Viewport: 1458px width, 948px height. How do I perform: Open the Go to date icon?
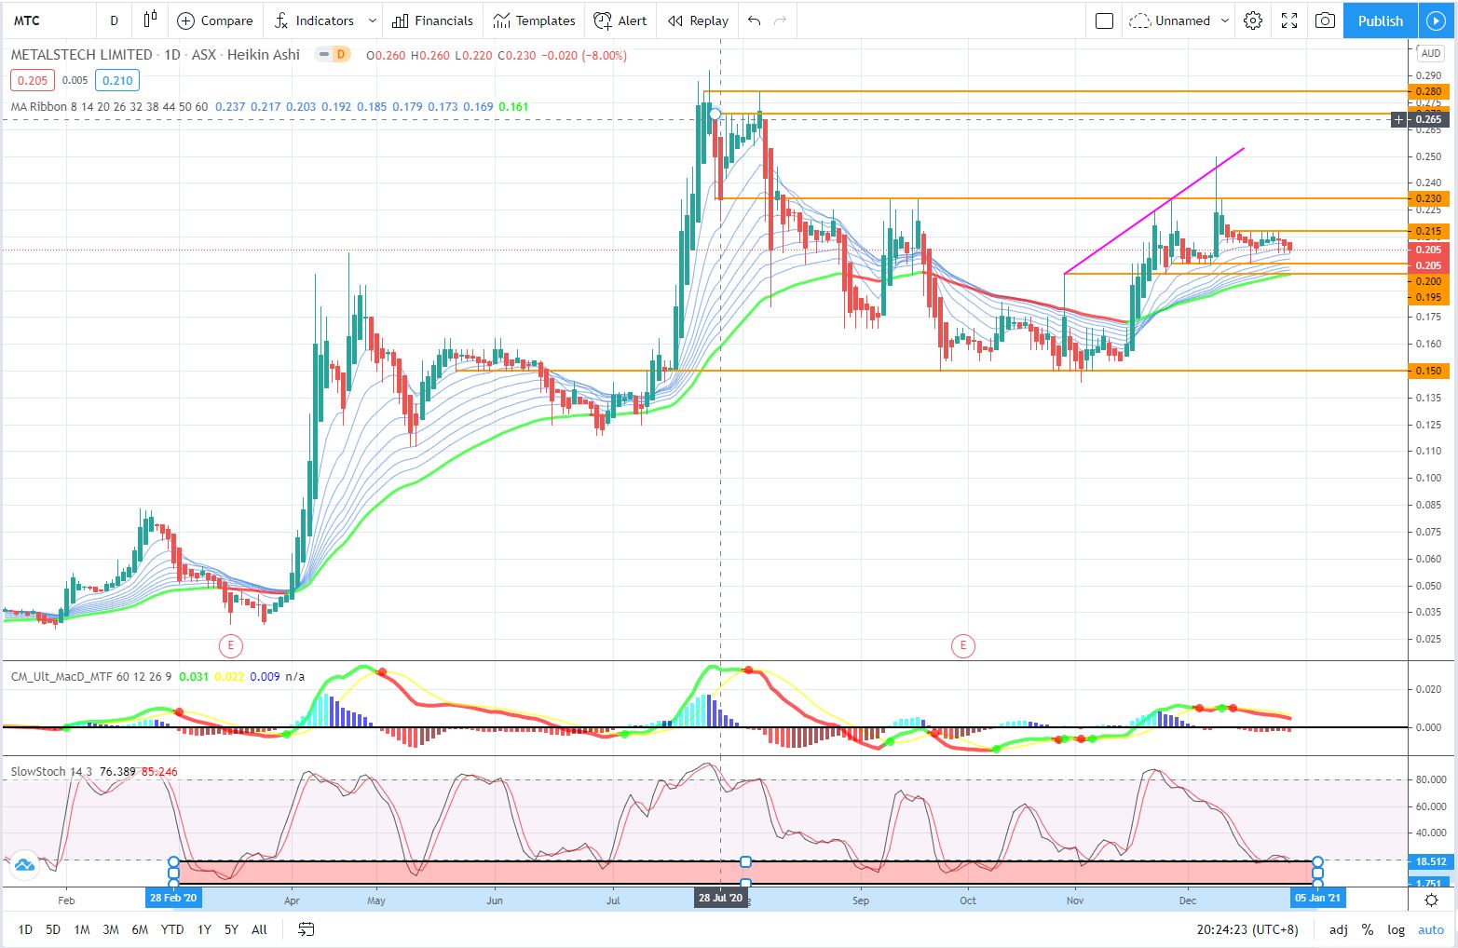pyautogui.click(x=306, y=929)
